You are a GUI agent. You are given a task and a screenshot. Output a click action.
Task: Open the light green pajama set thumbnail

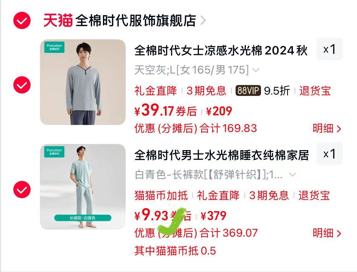tap(83, 187)
